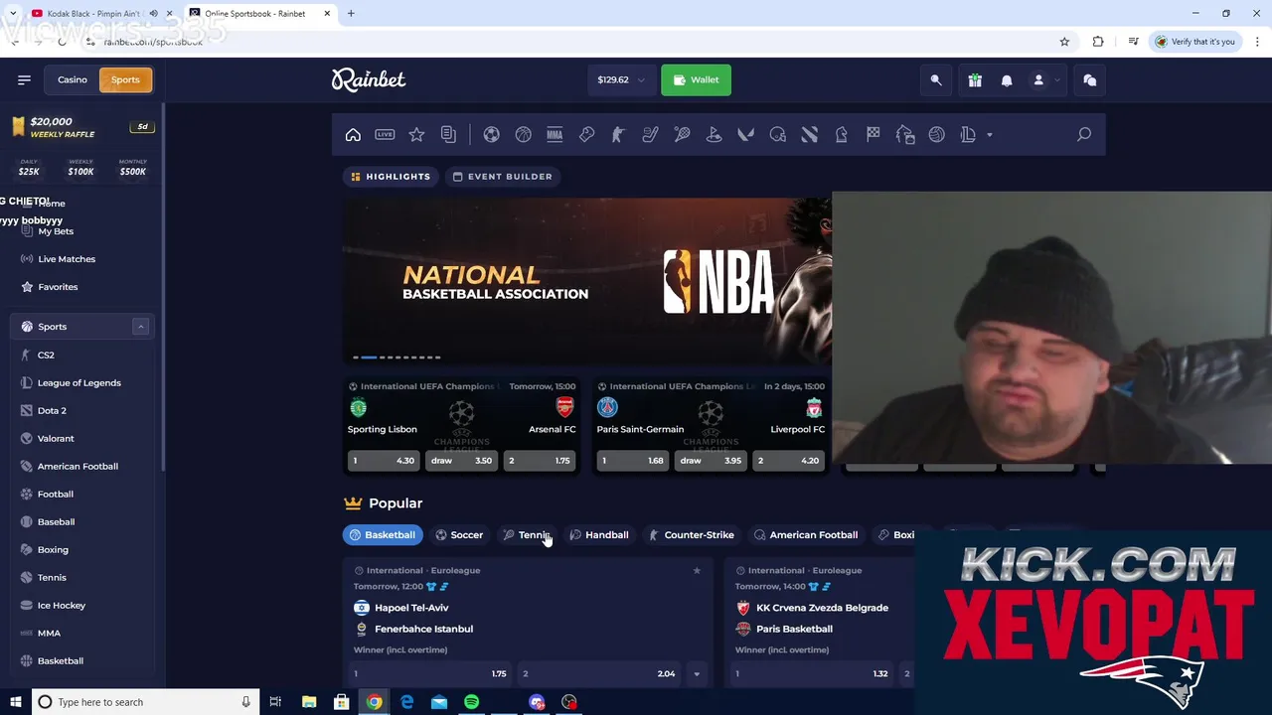
Task: Select the Soccer popular tab
Action: (459, 534)
